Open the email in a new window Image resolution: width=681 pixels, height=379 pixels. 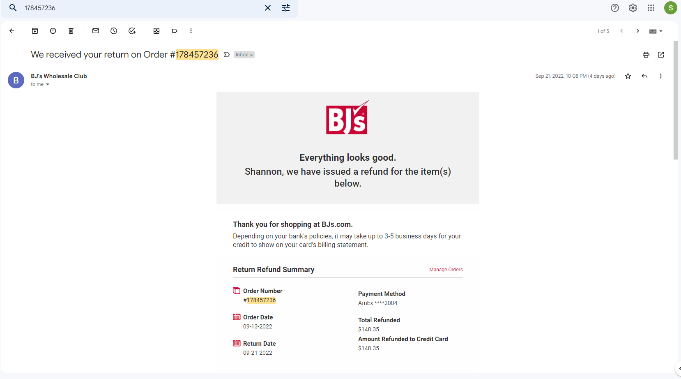click(x=661, y=55)
